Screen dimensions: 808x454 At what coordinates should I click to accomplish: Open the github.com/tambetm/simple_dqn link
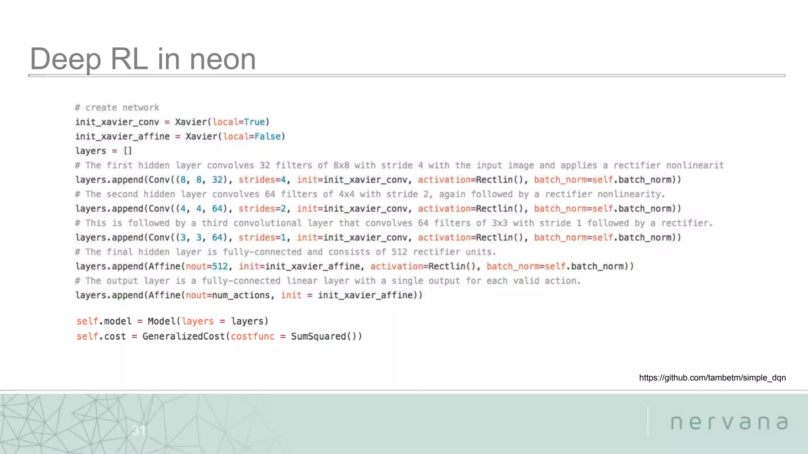(712, 378)
